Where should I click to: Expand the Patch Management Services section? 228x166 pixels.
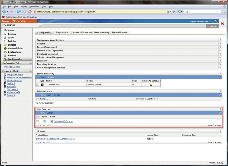coord(220,67)
